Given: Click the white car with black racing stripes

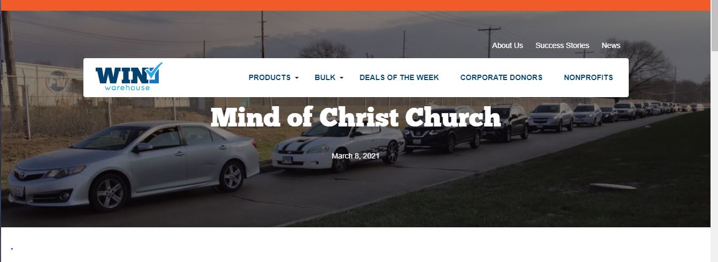Looking at the screenshot, I should click(338, 142).
